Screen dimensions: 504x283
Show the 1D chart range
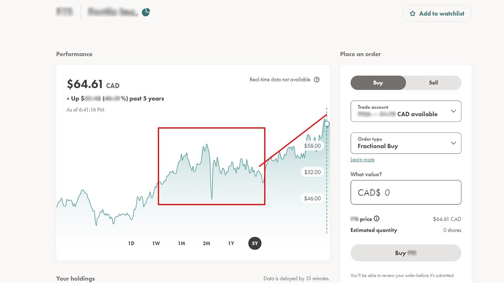click(x=131, y=243)
